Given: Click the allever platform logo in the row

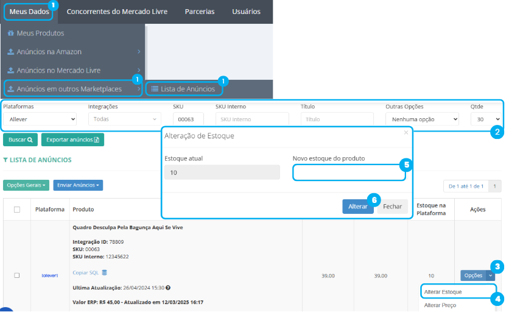Looking at the screenshot, I should coord(50,275).
